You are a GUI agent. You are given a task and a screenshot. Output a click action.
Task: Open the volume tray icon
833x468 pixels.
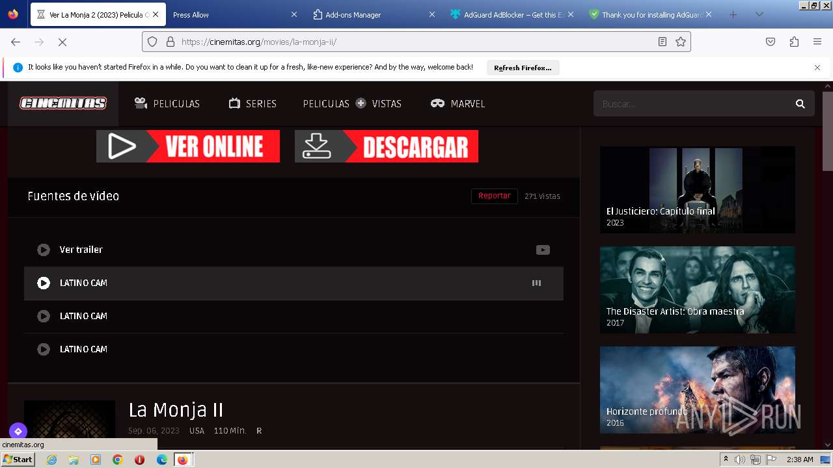pyautogui.click(x=740, y=460)
